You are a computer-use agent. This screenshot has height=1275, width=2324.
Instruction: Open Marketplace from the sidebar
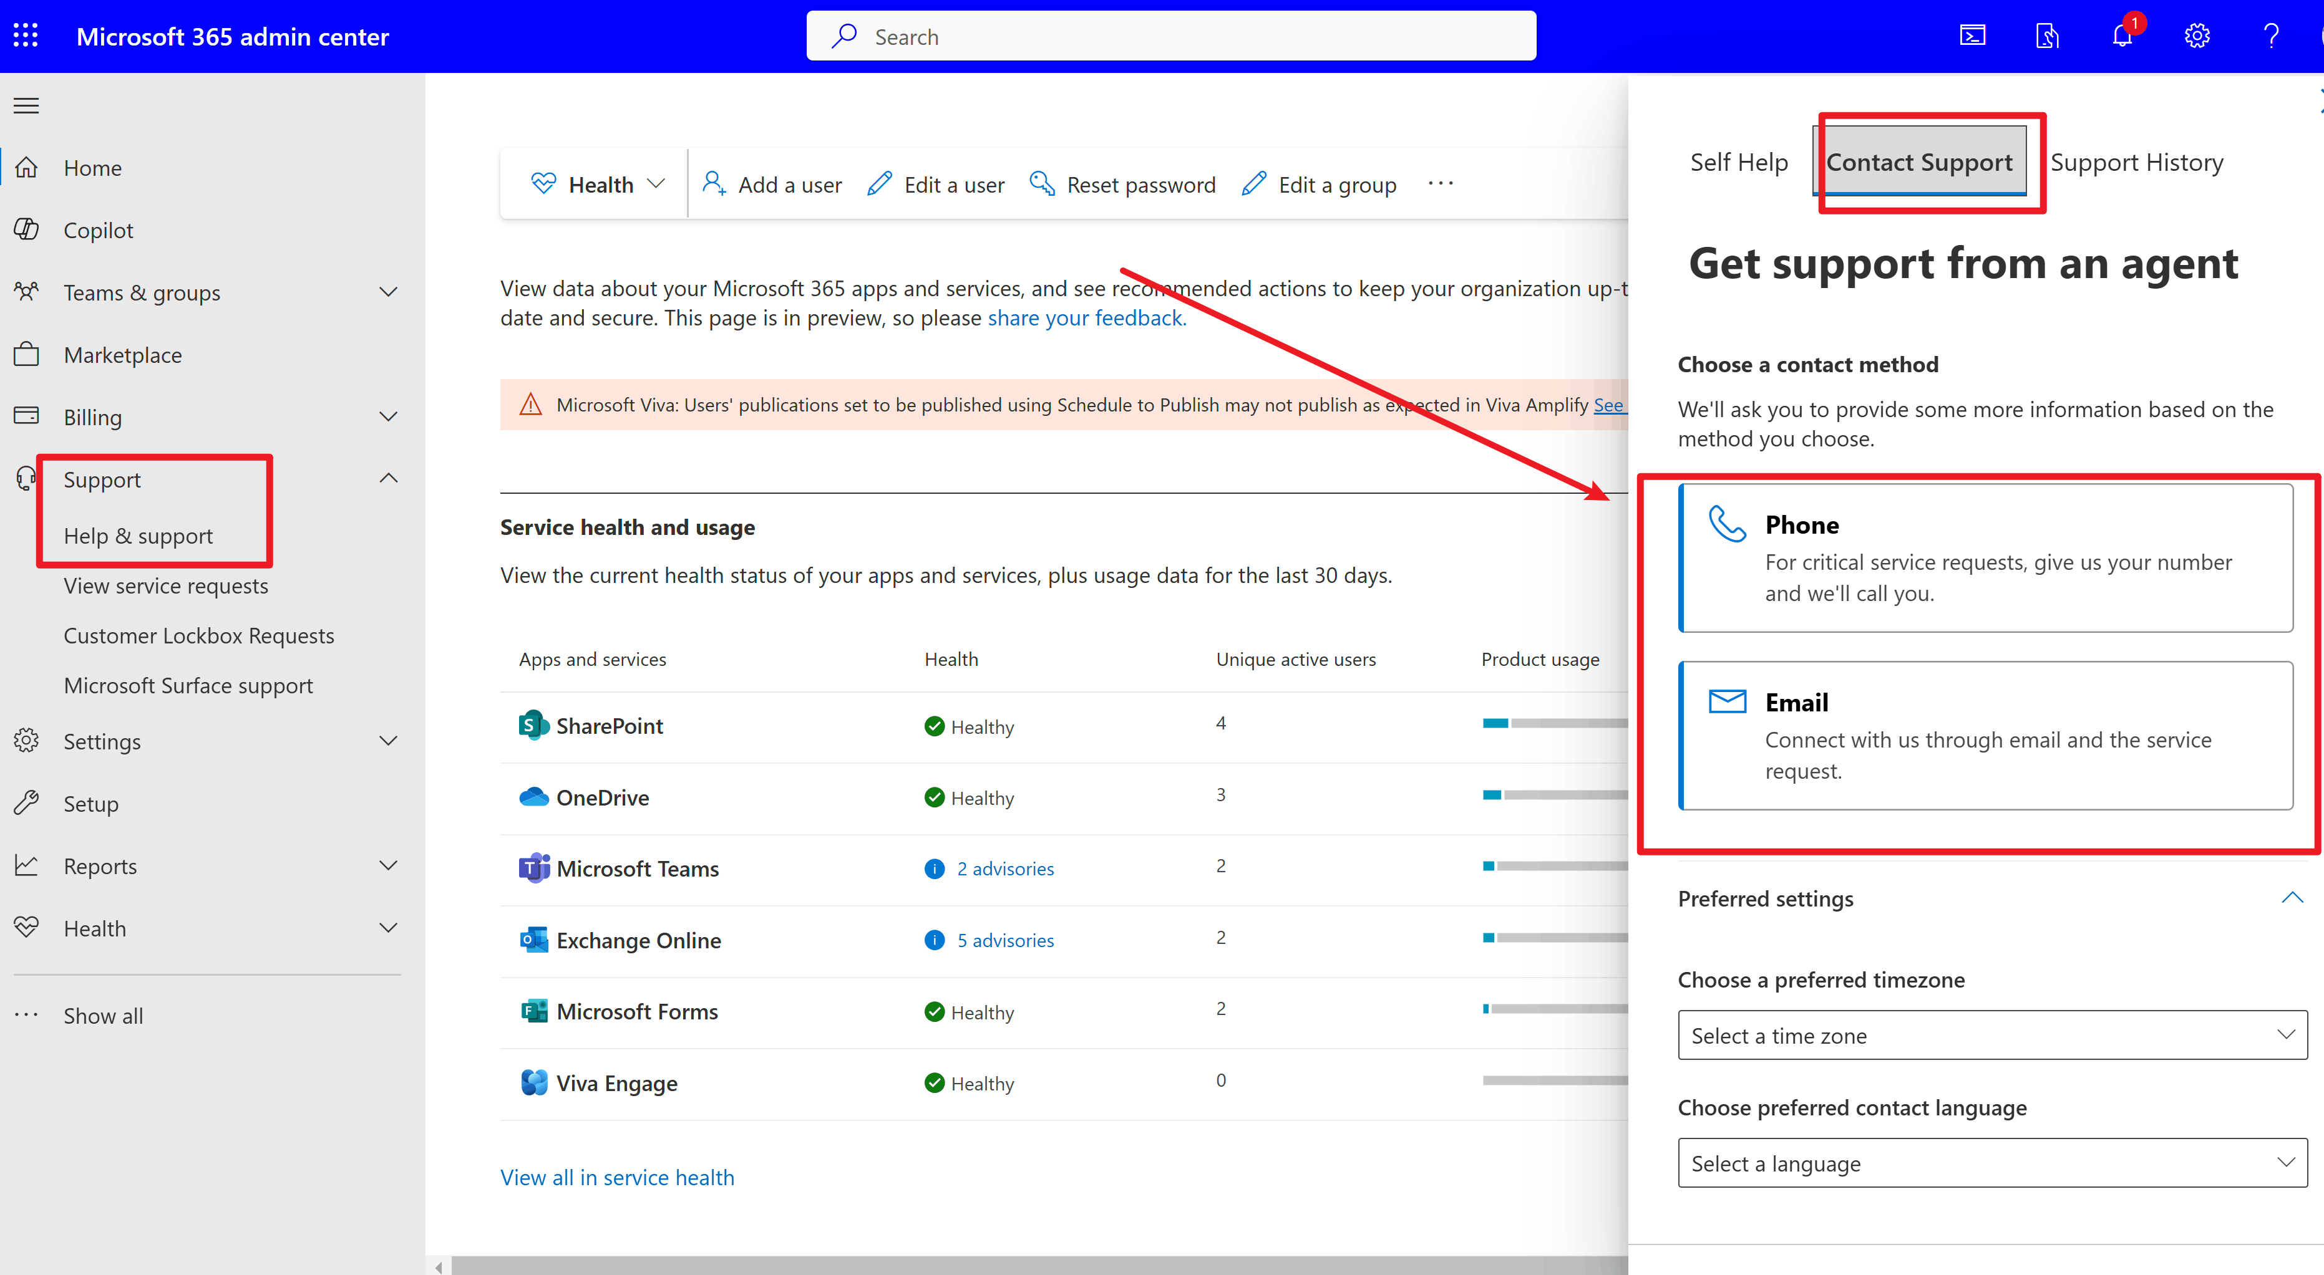tap(124, 354)
